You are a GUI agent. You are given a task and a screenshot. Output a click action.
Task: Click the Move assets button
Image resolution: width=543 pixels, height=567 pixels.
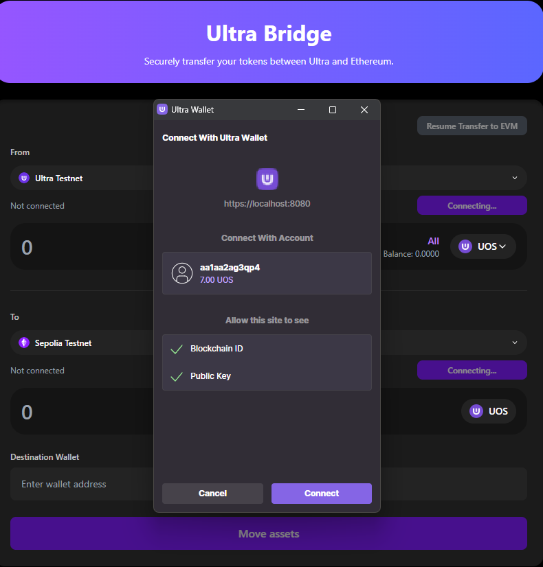click(268, 533)
